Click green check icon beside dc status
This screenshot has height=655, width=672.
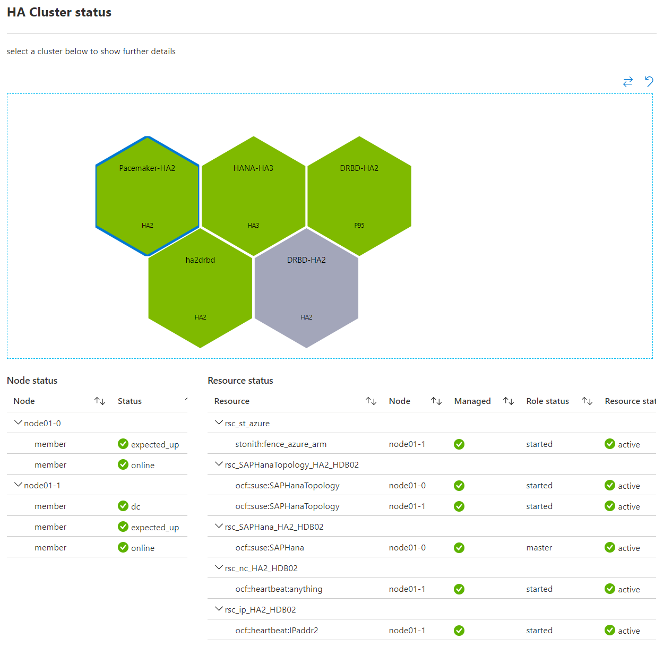click(123, 506)
